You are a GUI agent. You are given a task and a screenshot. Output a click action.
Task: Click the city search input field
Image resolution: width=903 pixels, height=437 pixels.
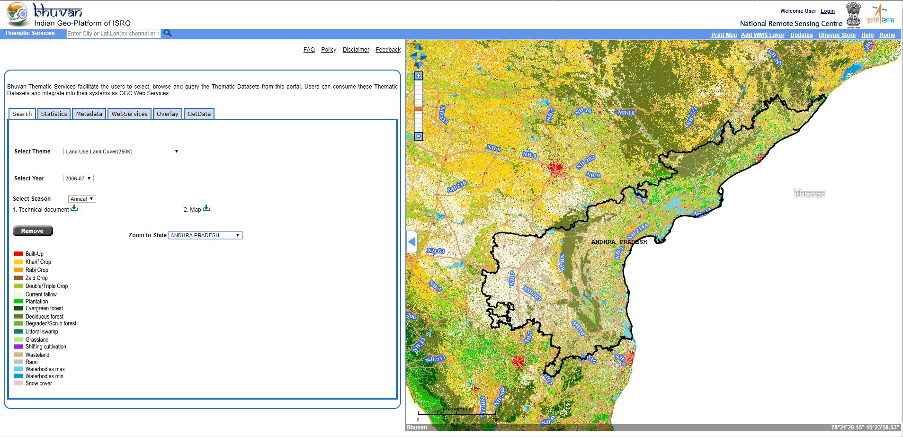point(114,34)
